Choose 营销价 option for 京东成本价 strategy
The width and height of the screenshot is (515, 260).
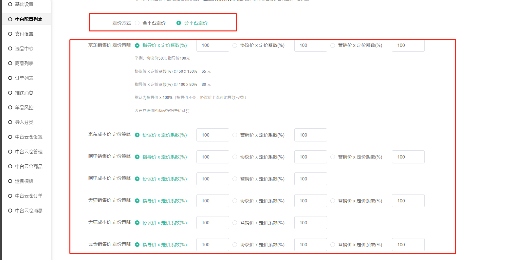tap(235, 135)
